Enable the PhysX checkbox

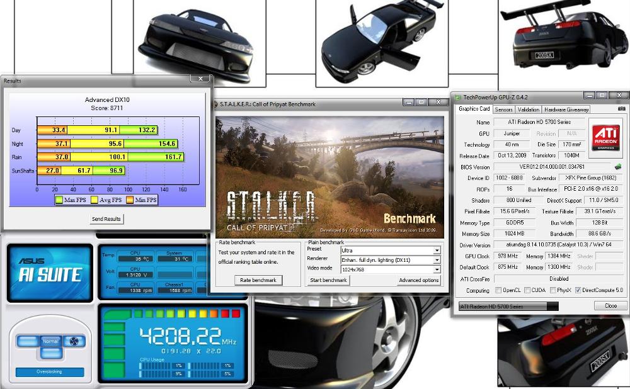[x=553, y=290]
